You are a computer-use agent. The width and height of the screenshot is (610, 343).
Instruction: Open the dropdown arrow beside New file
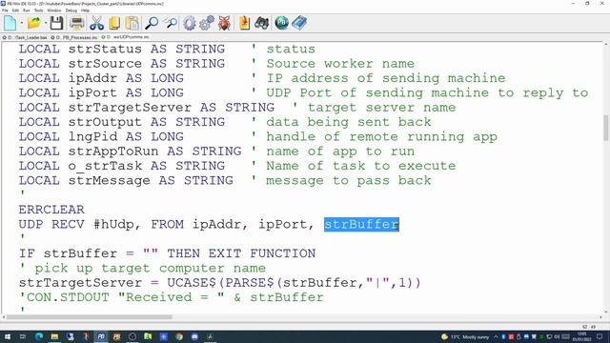pos(21,23)
